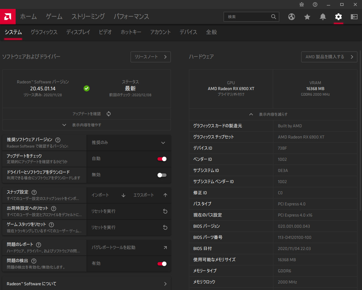Open the help question mark in title bar
This screenshot has width=362, height=290.
pos(315,4)
